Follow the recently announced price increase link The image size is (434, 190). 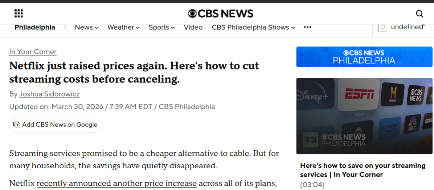(116, 183)
